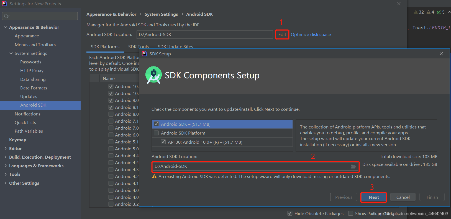Viewport: 451px width, 219px height.
Task: Click the Previous button in SDK Setup
Action: point(344,197)
